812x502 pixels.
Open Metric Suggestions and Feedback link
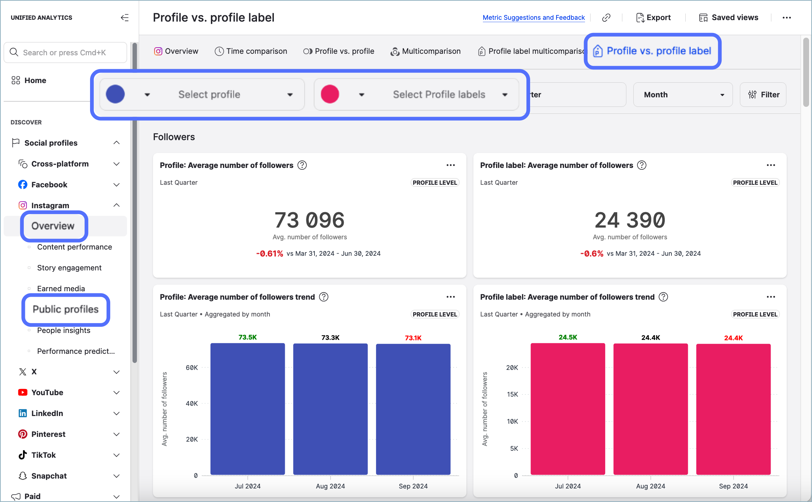point(533,18)
